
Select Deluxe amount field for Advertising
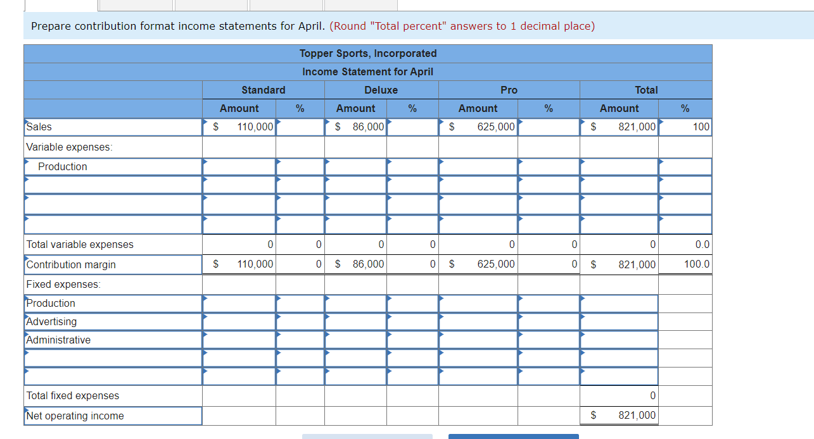point(356,321)
